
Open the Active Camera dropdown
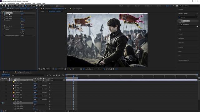pyautogui.click(x=90, y=69)
